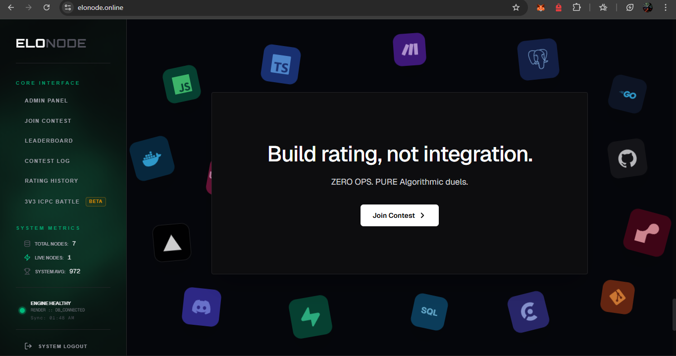Click the SYSTEM METRICS section label
The height and width of the screenshot is (356, 676).
tap(48, 228)
